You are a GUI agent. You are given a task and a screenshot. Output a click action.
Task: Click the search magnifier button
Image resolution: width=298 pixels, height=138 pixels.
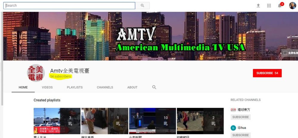(x=142, y=6)
